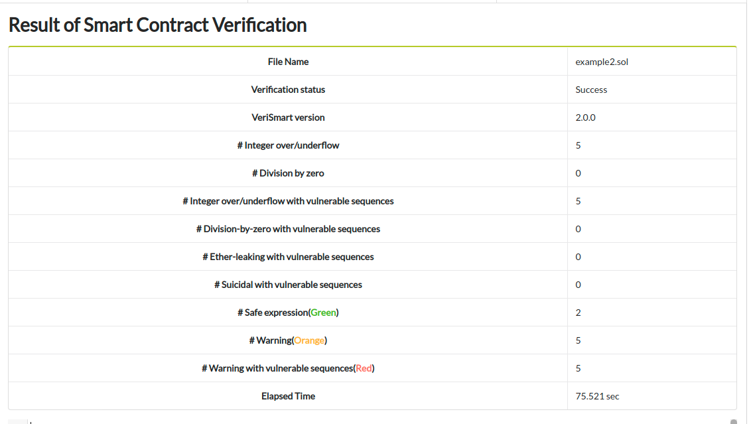Click the '# Division by zero' row label
This screenshot has height=424, width=755.
pyautogui.click(x=288, y=173)
